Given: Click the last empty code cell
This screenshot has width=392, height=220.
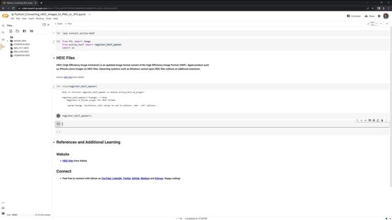Looking at the screenshot, I should click(225, 132).
